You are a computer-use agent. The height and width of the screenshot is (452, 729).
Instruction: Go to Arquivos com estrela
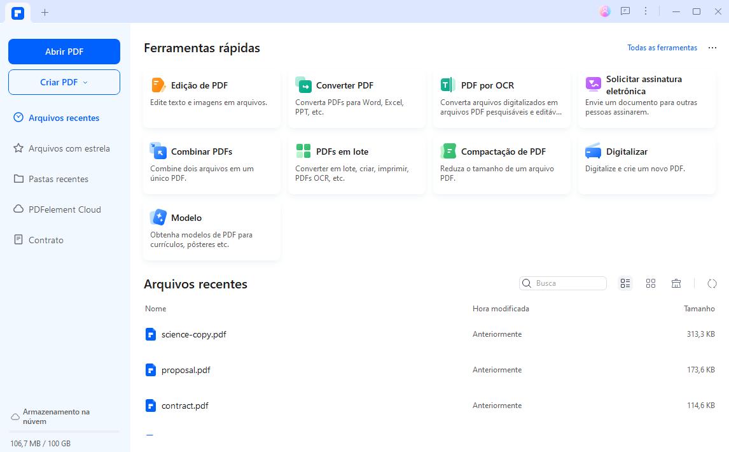[69, 148]
